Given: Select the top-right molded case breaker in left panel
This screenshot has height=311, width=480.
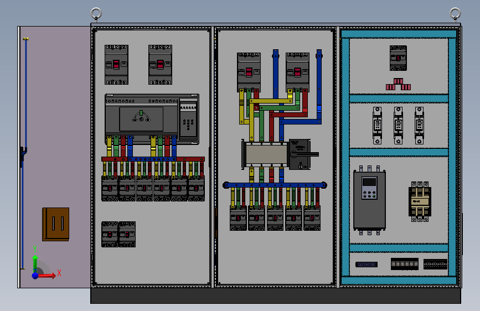Looking at the screenshot, I should pos(160,65).
